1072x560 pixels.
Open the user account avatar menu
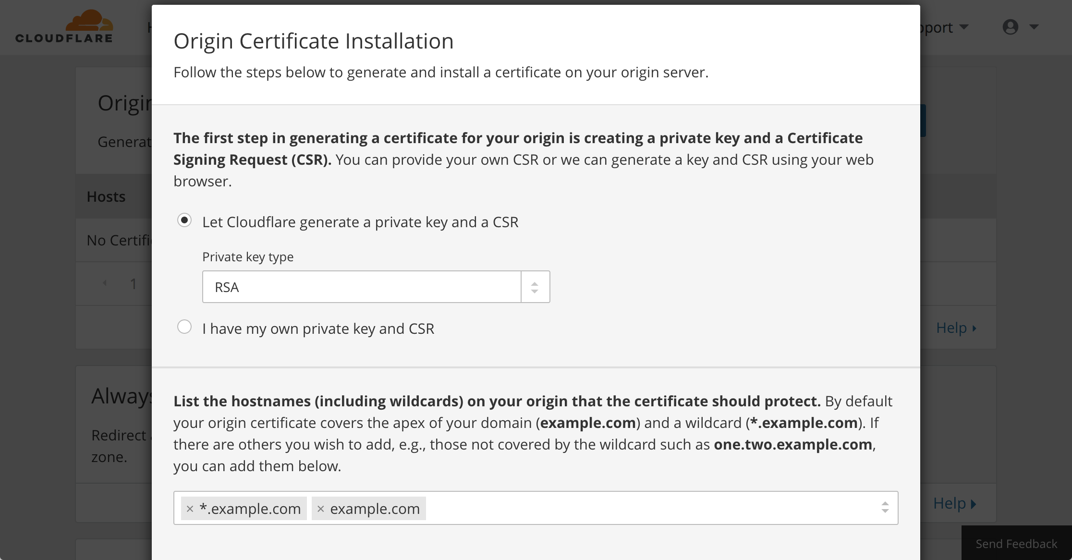click(x=1011, y=27)
